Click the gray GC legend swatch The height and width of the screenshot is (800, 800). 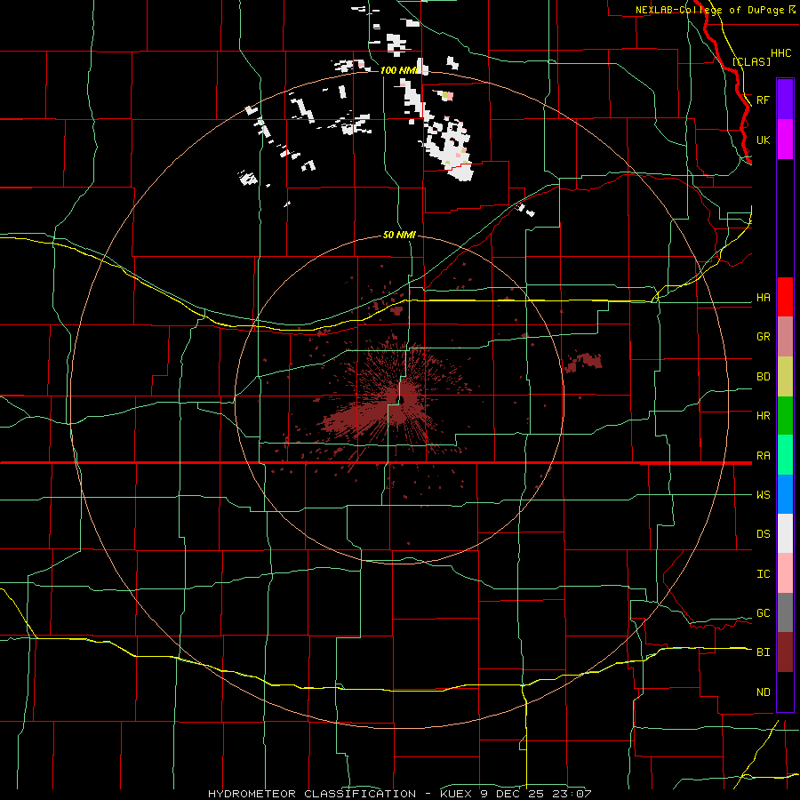785,612
